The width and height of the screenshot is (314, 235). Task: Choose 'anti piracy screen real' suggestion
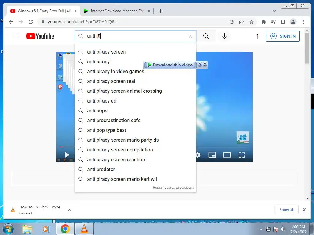(135, 81)
